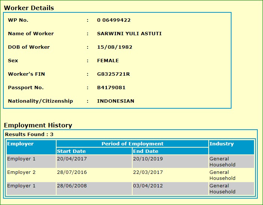Click the Sex value FEMALE

108,61
